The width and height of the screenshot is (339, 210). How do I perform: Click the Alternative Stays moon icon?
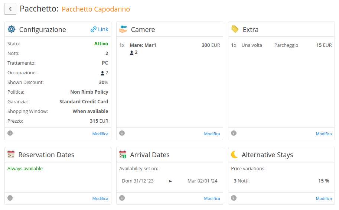[x=234, y=154]
